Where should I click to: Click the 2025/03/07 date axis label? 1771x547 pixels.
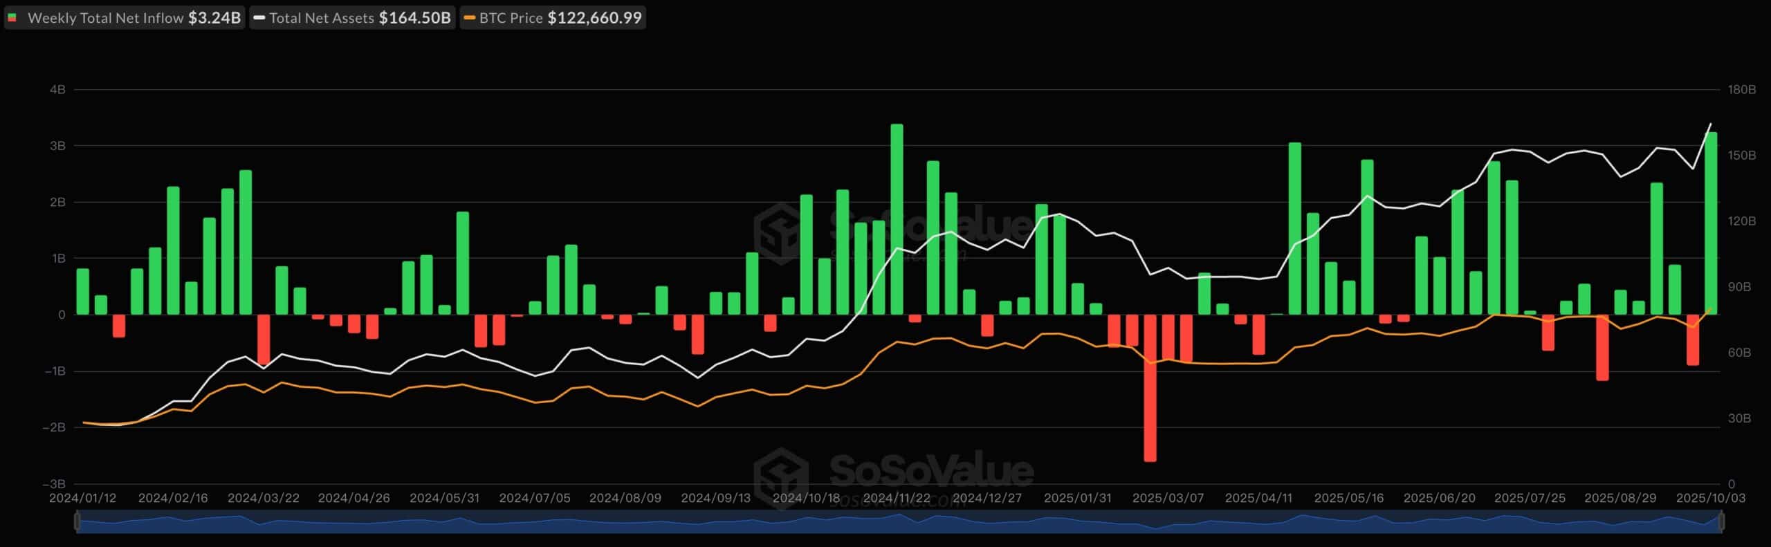pyautogui.click(x=1168, y=498)
